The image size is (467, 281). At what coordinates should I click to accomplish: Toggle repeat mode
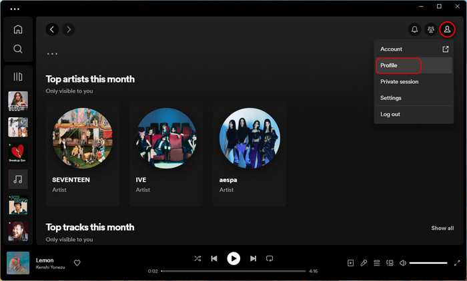point(270,258)
